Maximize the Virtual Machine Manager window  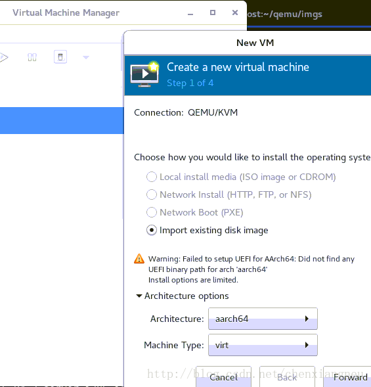pyautogui.click(x=213, y=12)
